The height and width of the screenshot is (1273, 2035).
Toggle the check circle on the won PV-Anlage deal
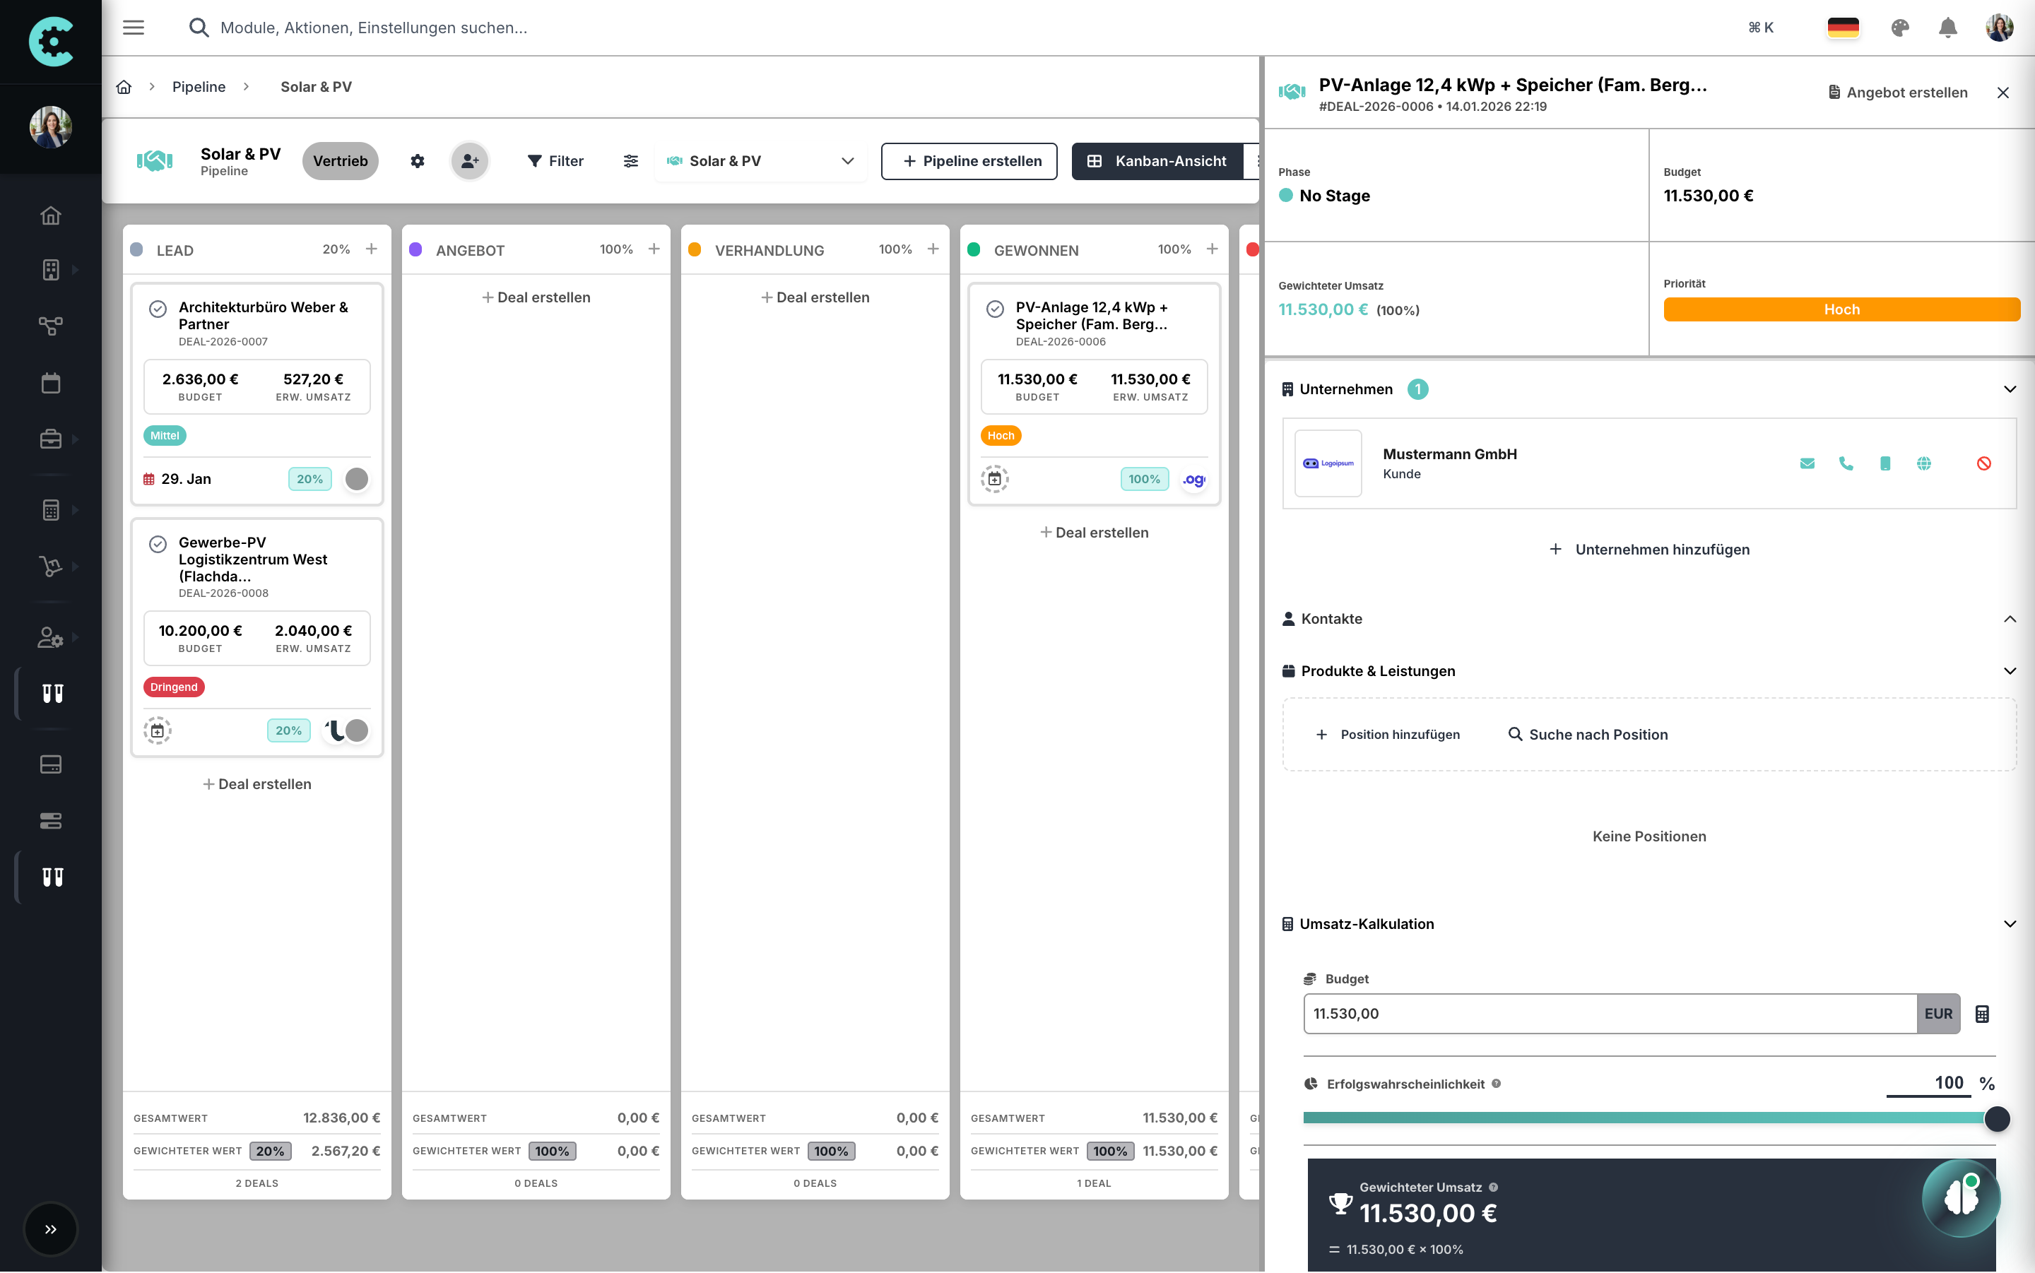996,309
